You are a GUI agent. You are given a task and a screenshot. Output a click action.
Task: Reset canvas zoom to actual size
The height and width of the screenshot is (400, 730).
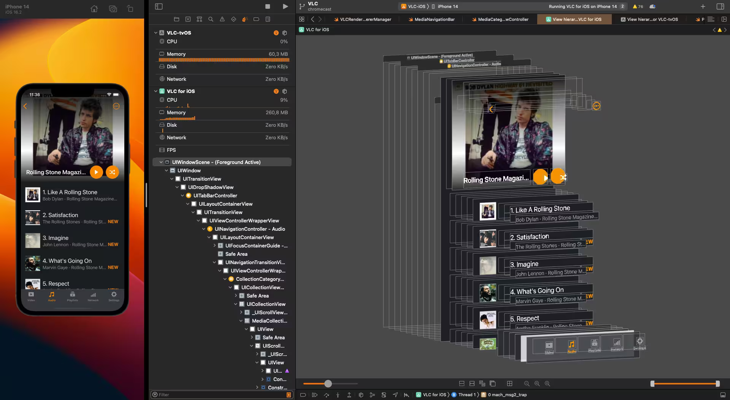(537, 384)
